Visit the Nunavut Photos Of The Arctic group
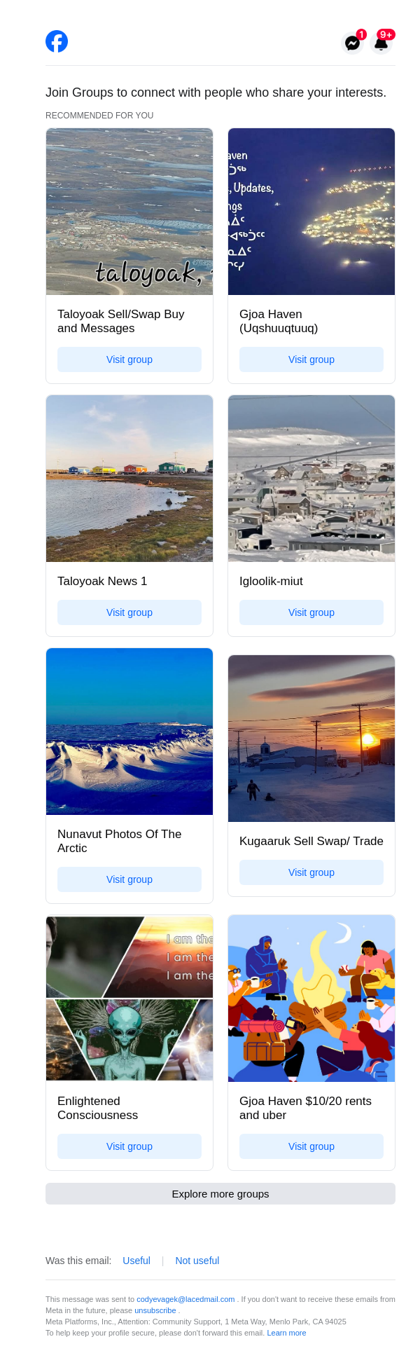This screenshot has height=1365, width=420. coord(129,879)
